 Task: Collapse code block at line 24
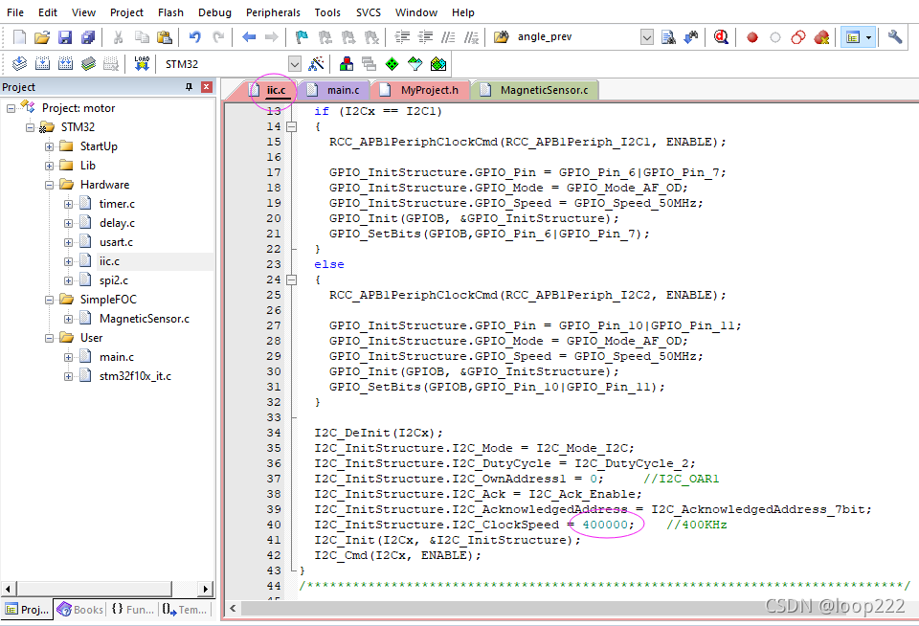(291, 279)
